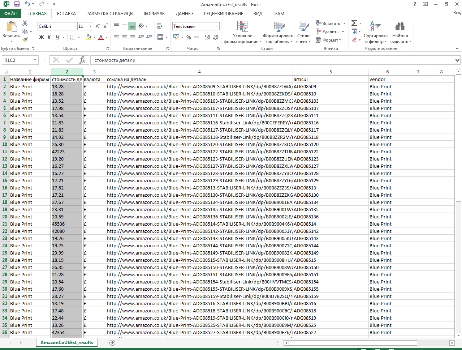Image resolution: width=462 pixels, height=350 pixels.
Task: Confirm the formula bar entry with the checkmark
Action: pos(69,60)
